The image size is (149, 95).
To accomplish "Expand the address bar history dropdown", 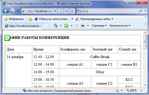I will (55, 11).
